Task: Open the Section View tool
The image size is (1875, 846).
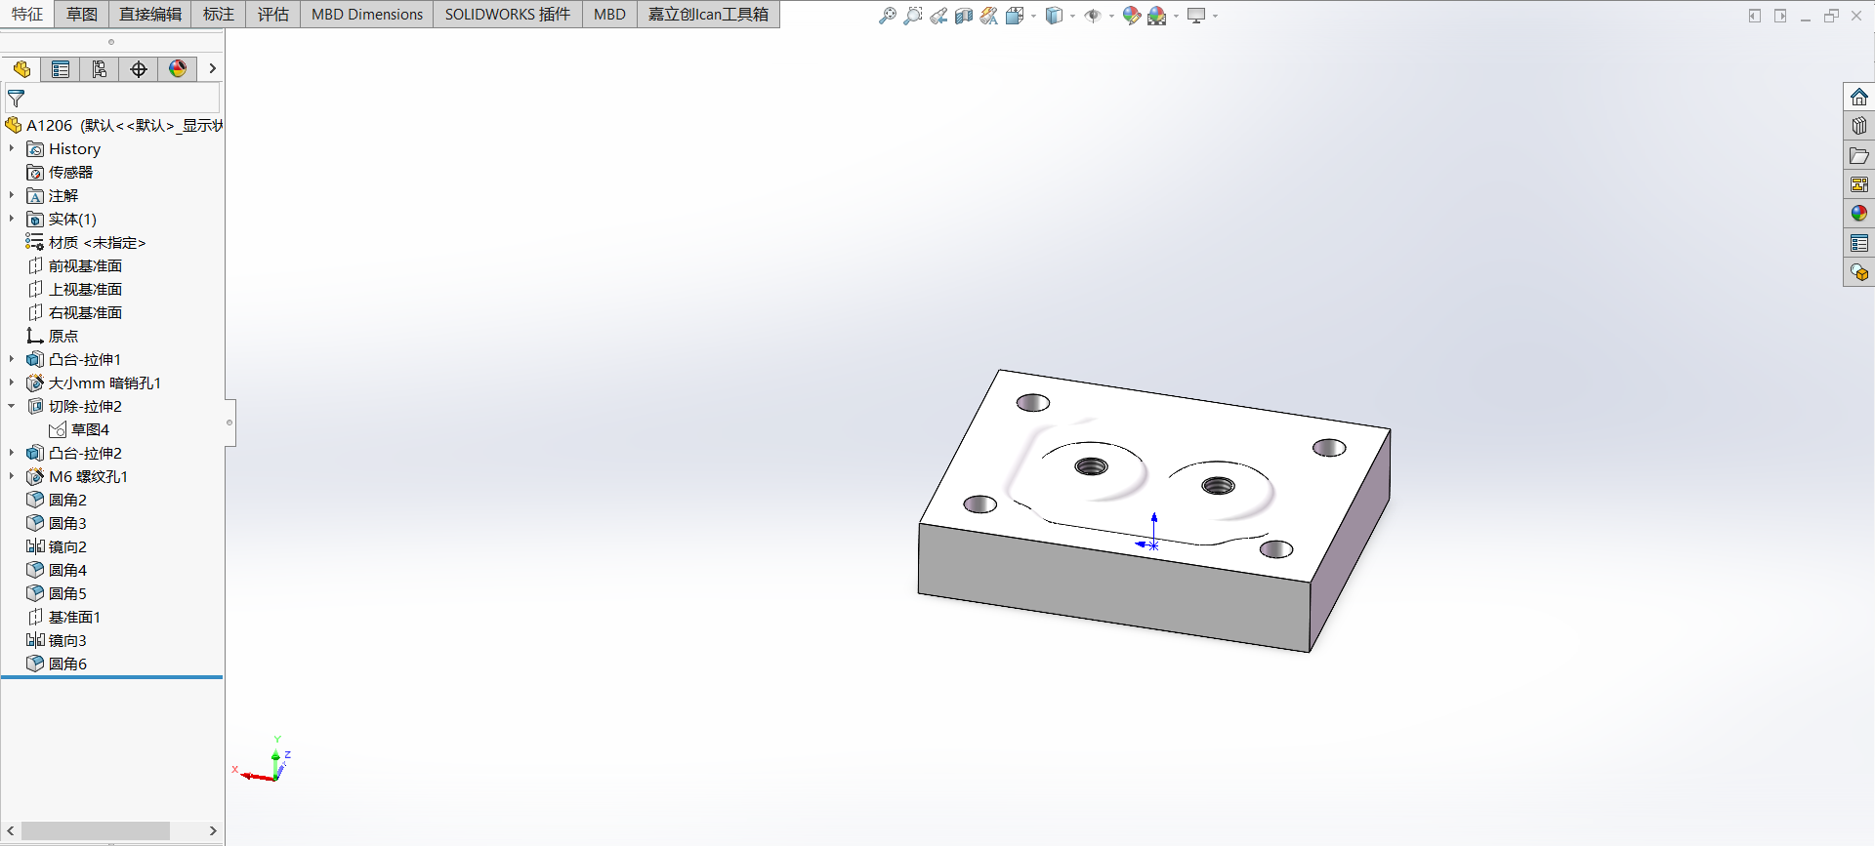Action: (x=964, y=16)
